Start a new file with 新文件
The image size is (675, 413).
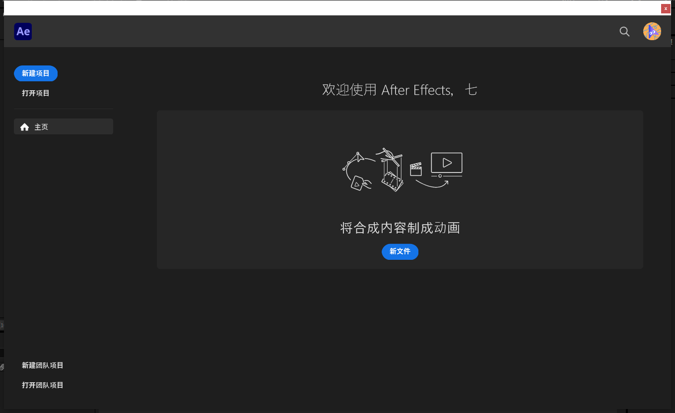click(x=400, y=251)
